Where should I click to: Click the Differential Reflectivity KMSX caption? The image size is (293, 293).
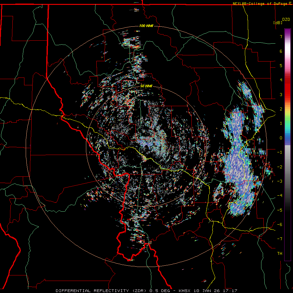[x=146, y=291]
